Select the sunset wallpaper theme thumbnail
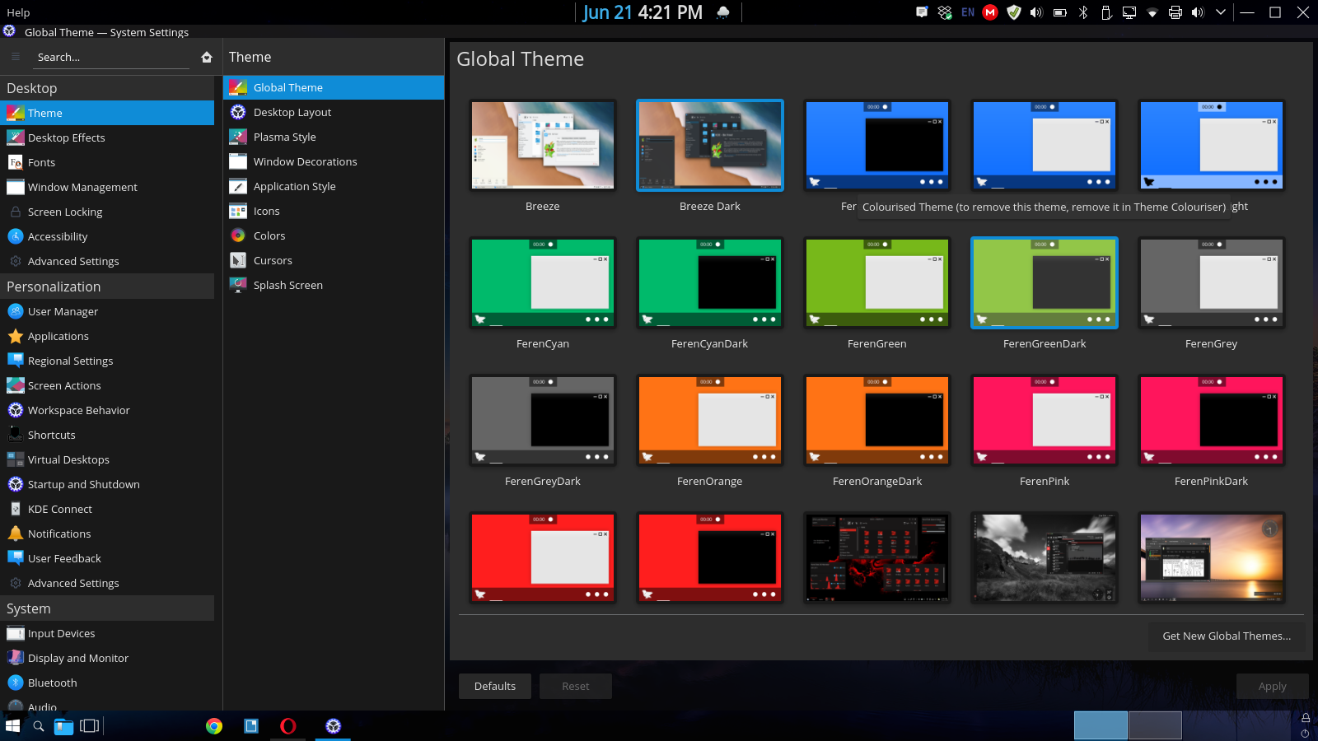This screenshot has width=1318, height=741. (x=1212, y=557)
